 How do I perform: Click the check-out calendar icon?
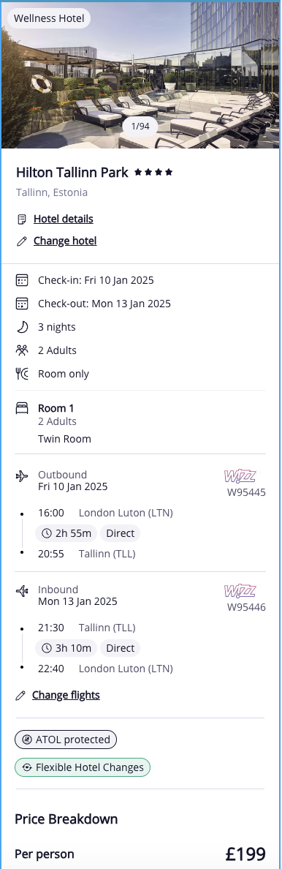coord(22,304)
